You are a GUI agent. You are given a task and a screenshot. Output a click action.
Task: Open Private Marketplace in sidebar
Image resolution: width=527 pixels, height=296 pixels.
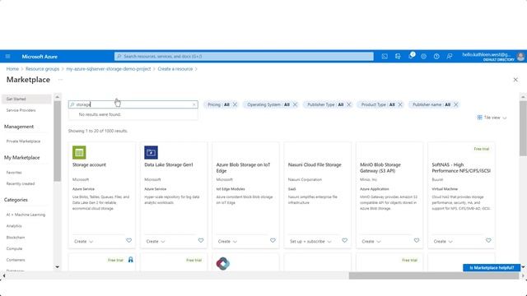(23, 141)
